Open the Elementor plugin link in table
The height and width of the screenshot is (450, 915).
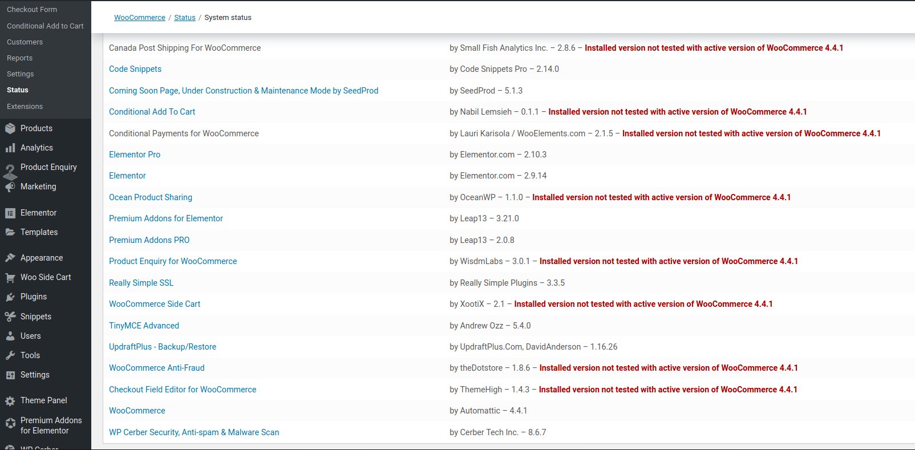127,176
